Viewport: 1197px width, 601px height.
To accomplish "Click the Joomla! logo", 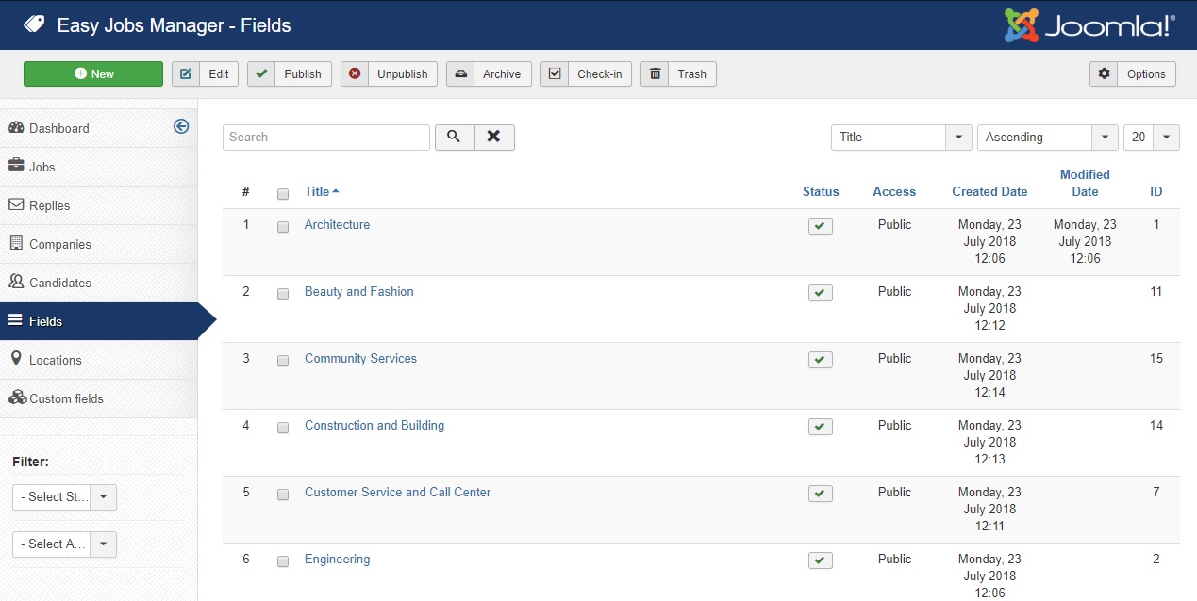I will coord(1089,25).
